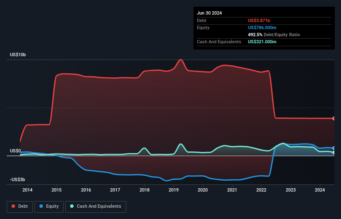Select the 2016 x-axis label

(86, 190)
